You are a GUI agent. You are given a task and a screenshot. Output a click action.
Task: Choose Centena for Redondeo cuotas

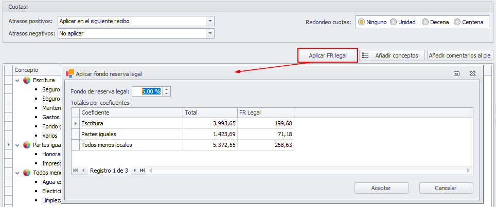[x=457, y=22]
